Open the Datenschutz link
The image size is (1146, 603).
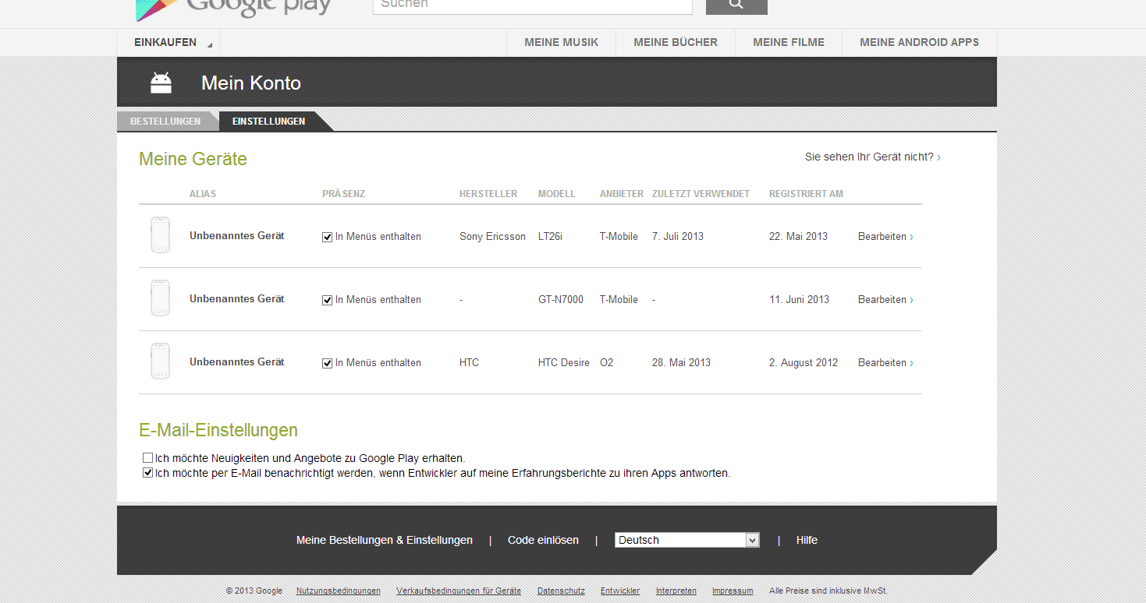tap(561, 591)
